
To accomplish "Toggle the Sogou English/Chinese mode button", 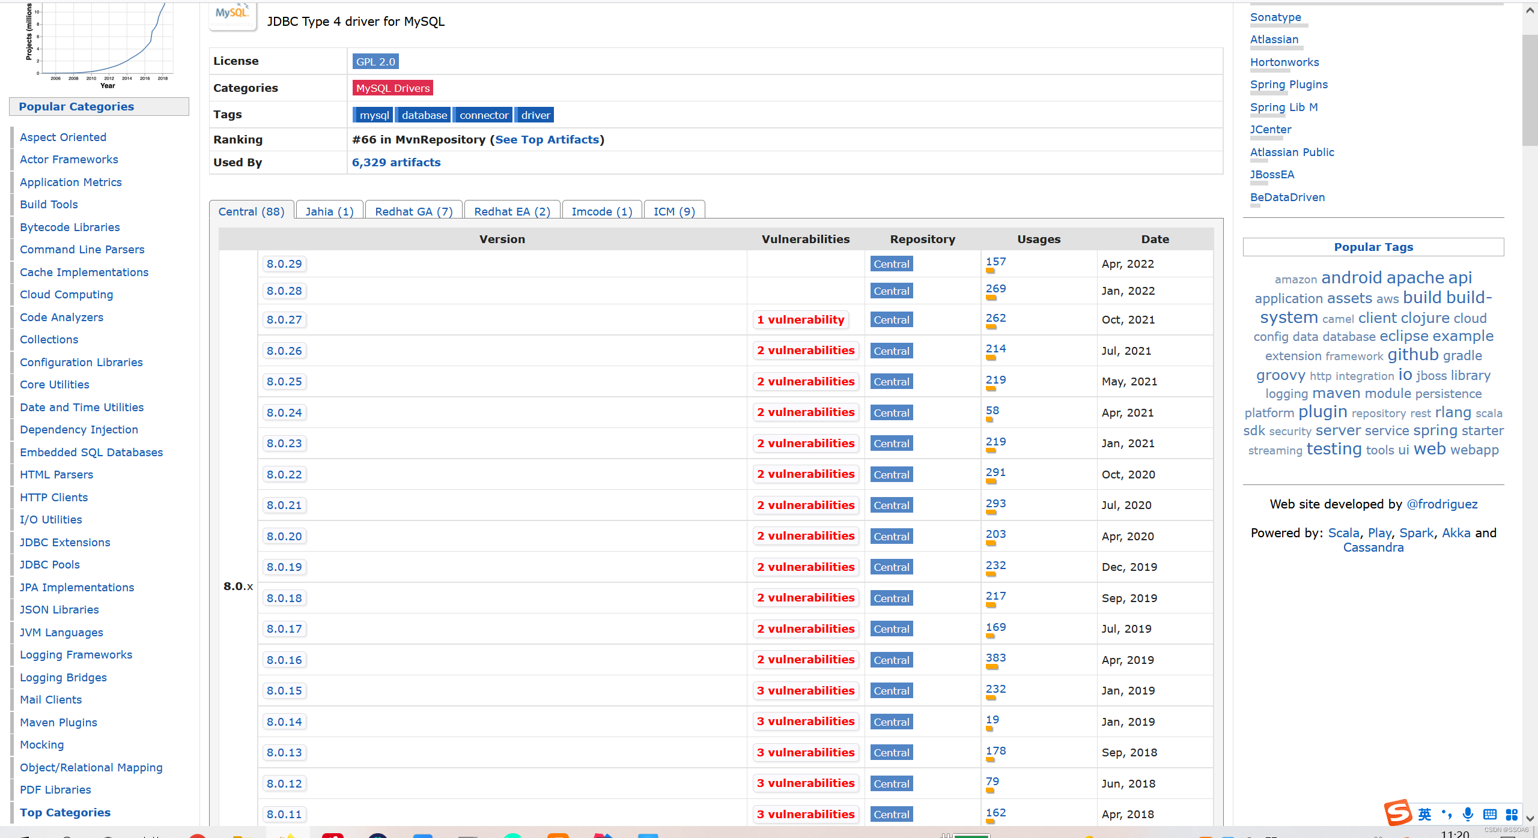I will coord(1424,815).
